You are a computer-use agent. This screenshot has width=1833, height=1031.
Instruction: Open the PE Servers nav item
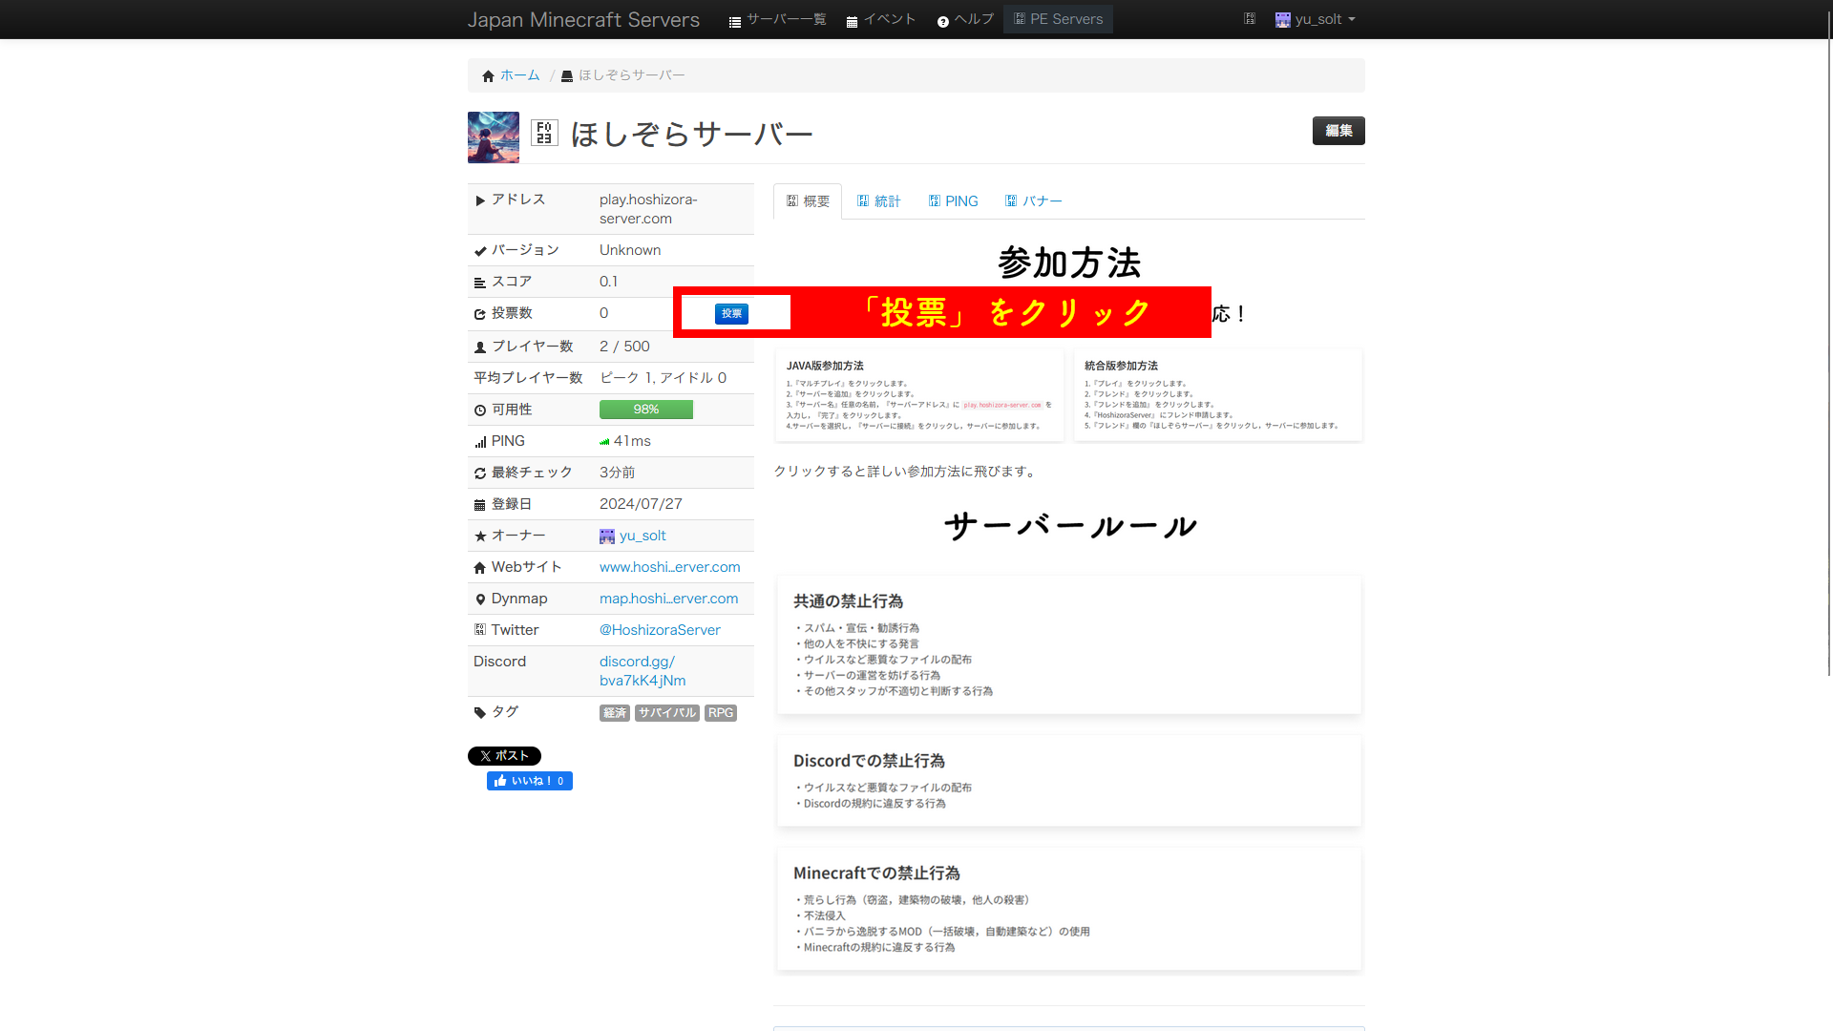1058,19
